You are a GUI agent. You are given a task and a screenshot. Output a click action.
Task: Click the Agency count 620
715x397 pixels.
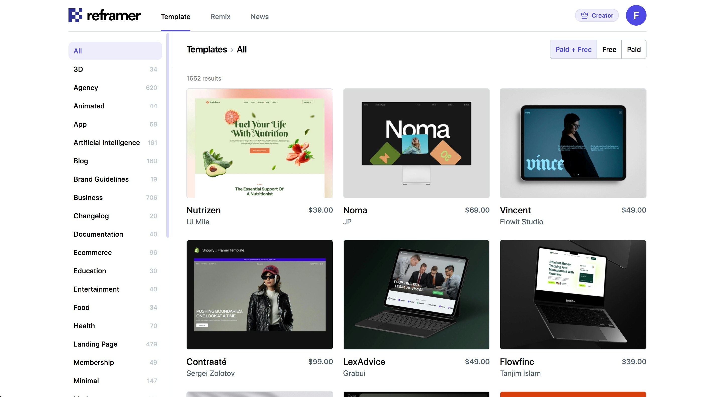point(152,88)
